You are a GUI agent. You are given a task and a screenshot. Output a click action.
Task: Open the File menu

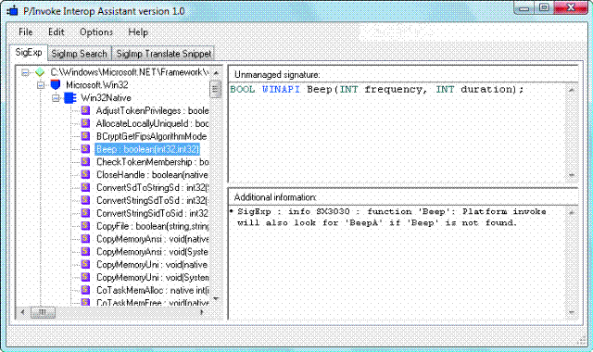(26, 32)
